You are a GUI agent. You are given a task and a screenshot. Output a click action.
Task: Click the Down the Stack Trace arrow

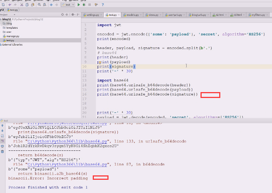click(3, 131)
